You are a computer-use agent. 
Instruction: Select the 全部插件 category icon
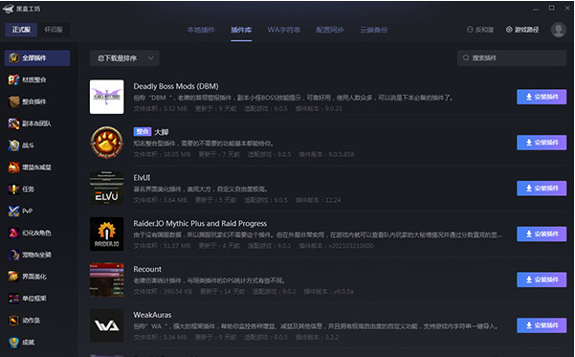13,58
